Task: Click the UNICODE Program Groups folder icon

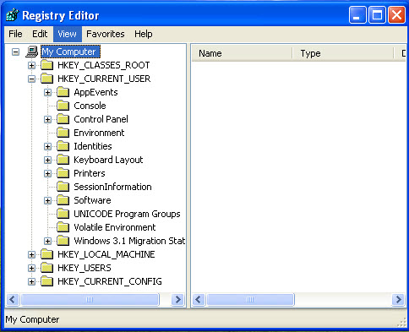Action: pos(63,214)
